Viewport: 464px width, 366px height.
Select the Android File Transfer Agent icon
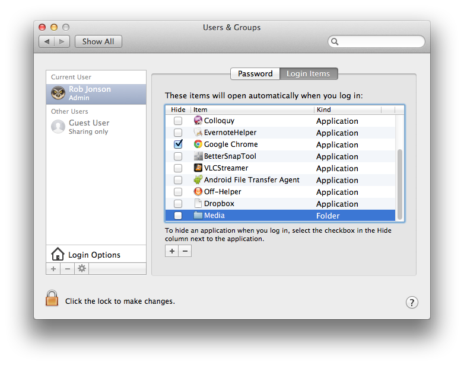point(198,179)
